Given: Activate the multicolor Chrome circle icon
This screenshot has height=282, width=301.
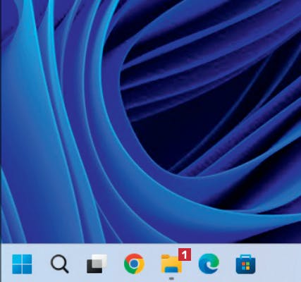Looking at the screenshot, I should (x=134, y=264).
